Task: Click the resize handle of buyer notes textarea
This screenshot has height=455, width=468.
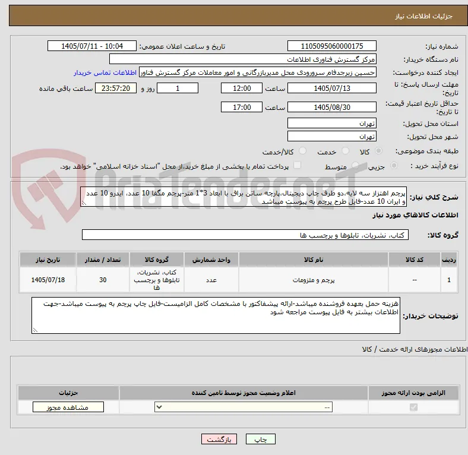Action: pos(35,330)
